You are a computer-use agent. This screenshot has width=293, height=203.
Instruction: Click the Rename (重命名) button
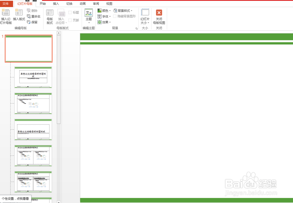pyautogui.click(x=34, y=16)
